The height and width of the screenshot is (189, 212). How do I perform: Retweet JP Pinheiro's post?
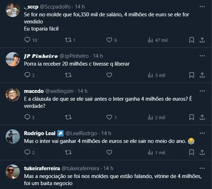coord(68,75)
